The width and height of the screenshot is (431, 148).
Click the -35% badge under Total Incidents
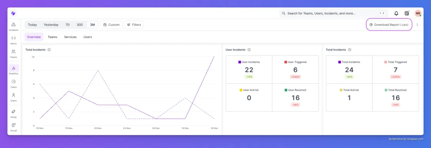(349, 77)
